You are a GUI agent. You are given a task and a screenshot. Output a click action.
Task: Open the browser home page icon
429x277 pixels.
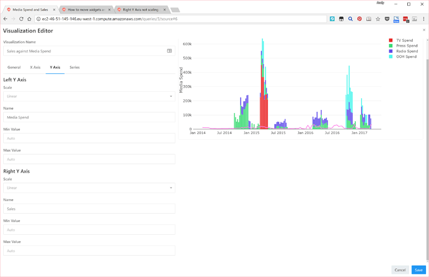coord(29,19)
